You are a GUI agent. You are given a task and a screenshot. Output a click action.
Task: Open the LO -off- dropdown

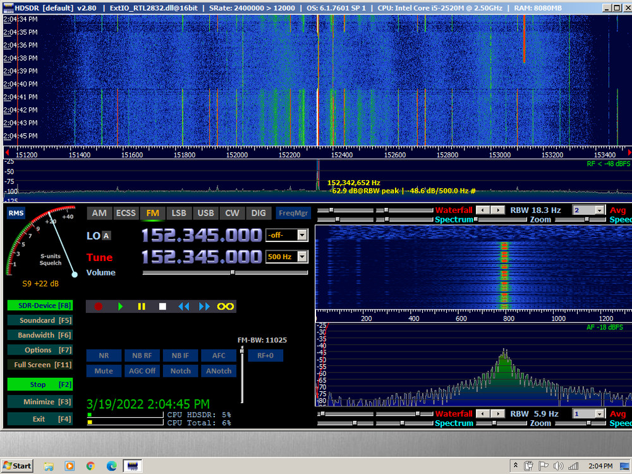302,235
